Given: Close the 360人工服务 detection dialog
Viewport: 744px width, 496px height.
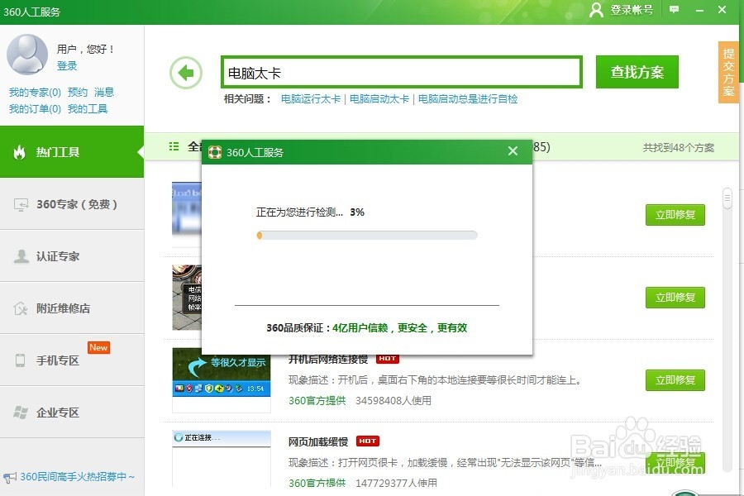Looking at the screenshot, I should [x=513, y=151].
